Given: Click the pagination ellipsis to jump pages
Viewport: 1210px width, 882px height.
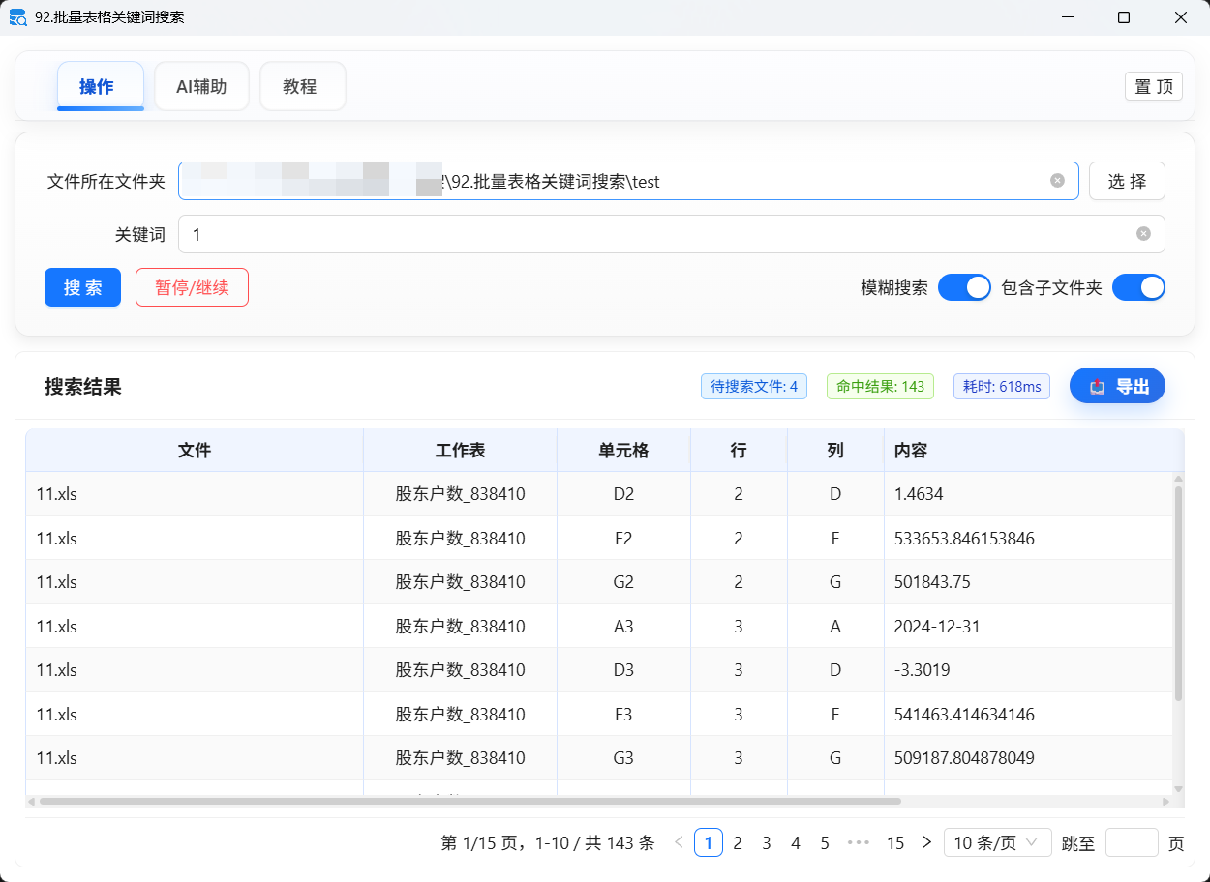Looking at the screenshot, I should (859, 842).
